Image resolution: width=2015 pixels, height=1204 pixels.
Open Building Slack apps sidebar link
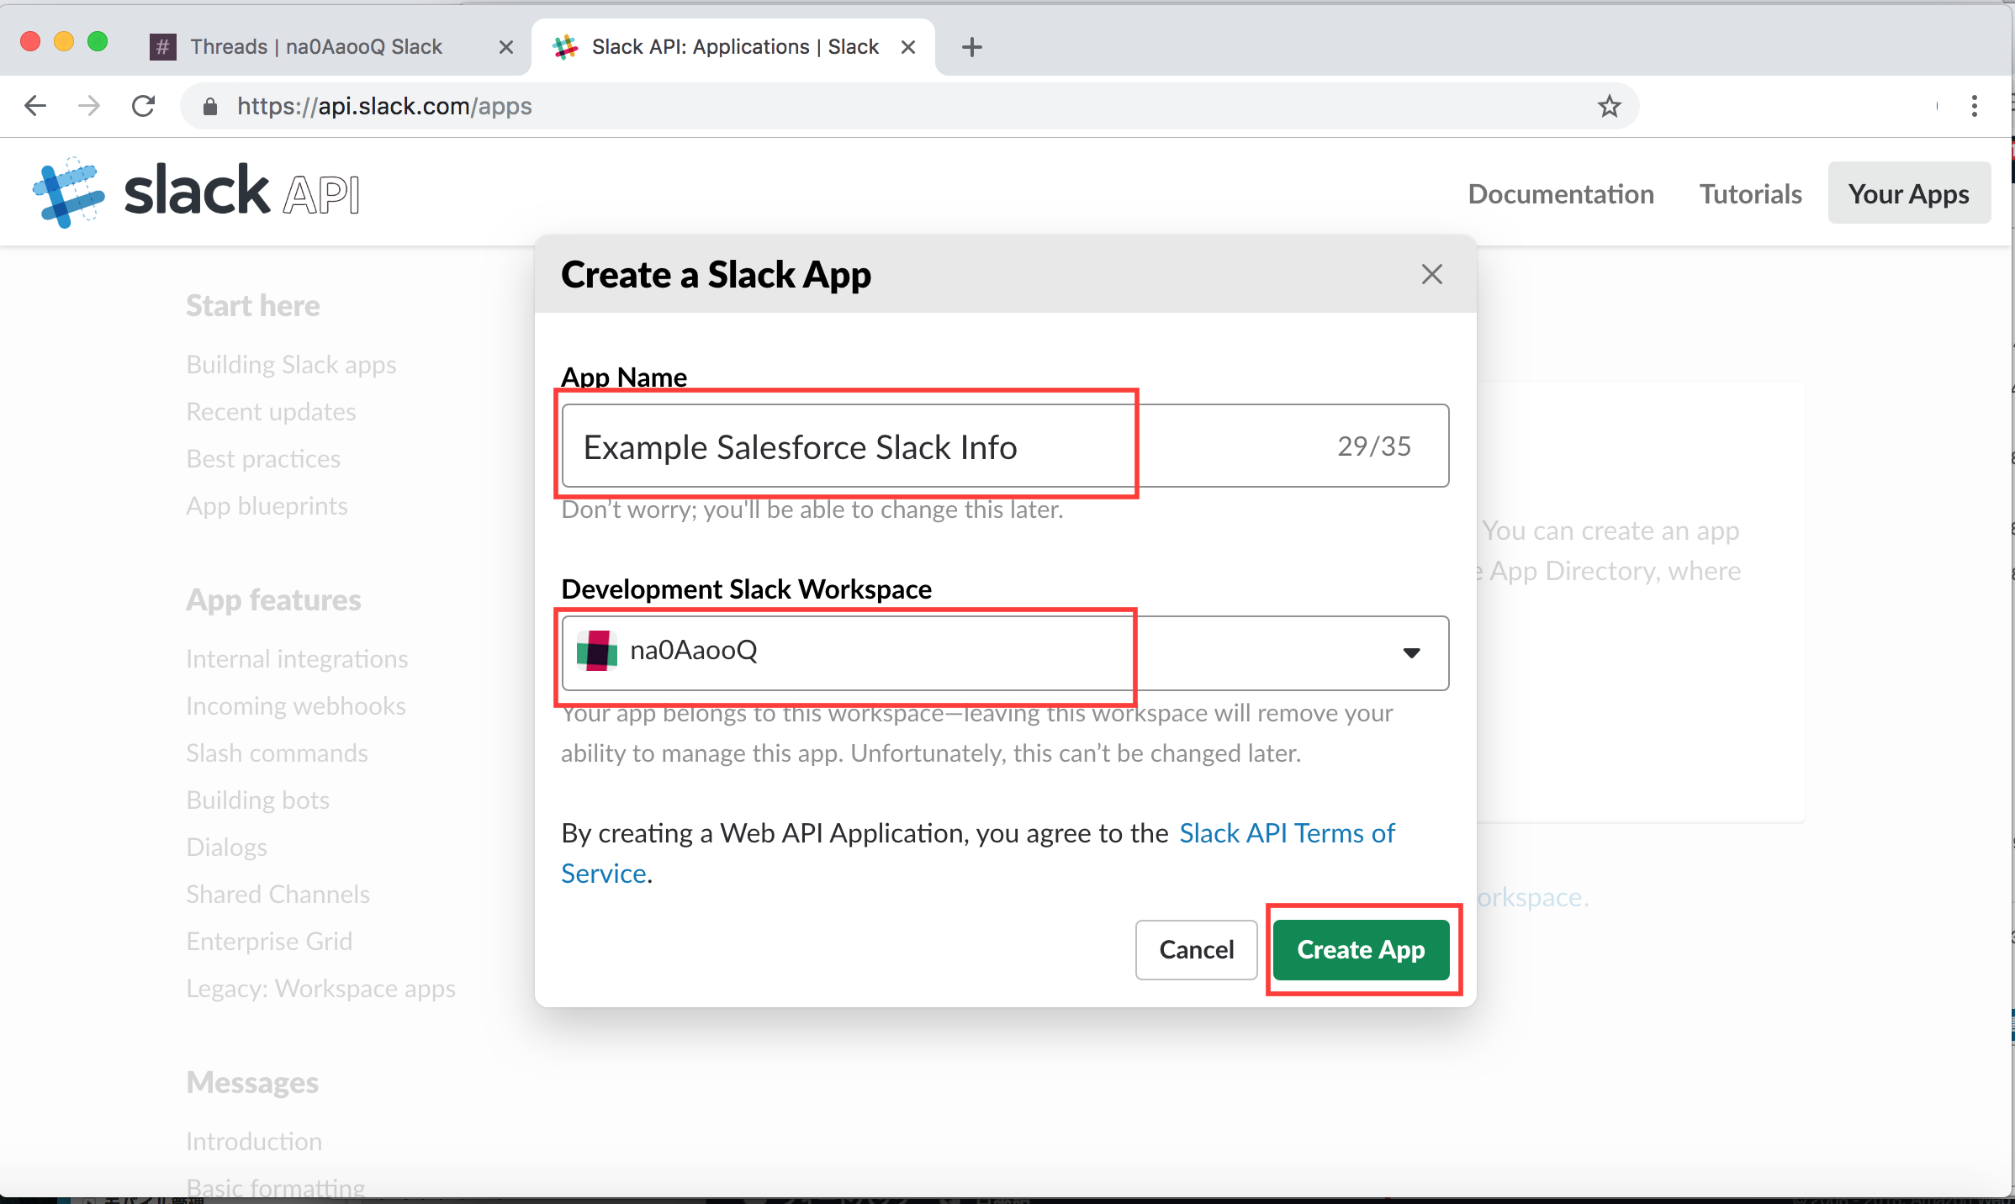click(x=291, y=365)
